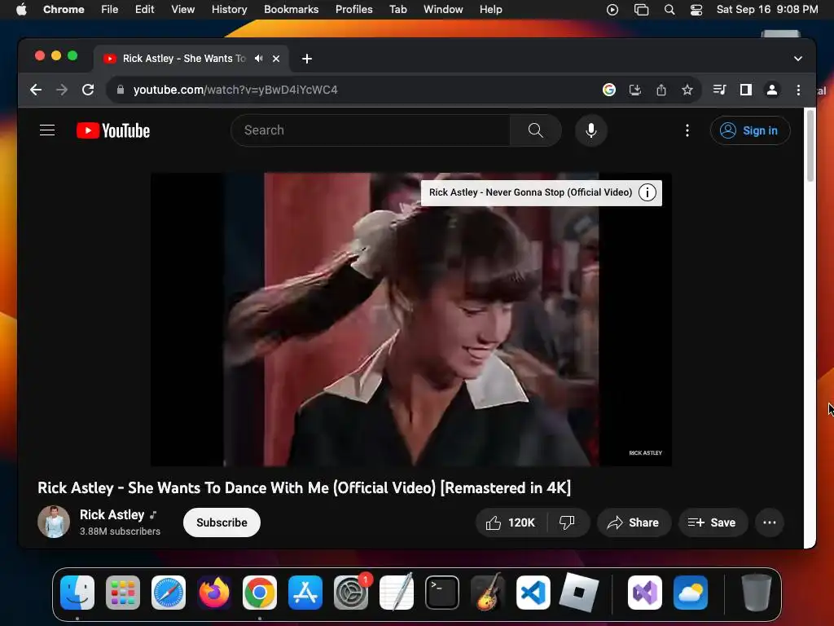Click the Now Playing icon in menu bar
The image size is (834, 626).
pos(612,10)
